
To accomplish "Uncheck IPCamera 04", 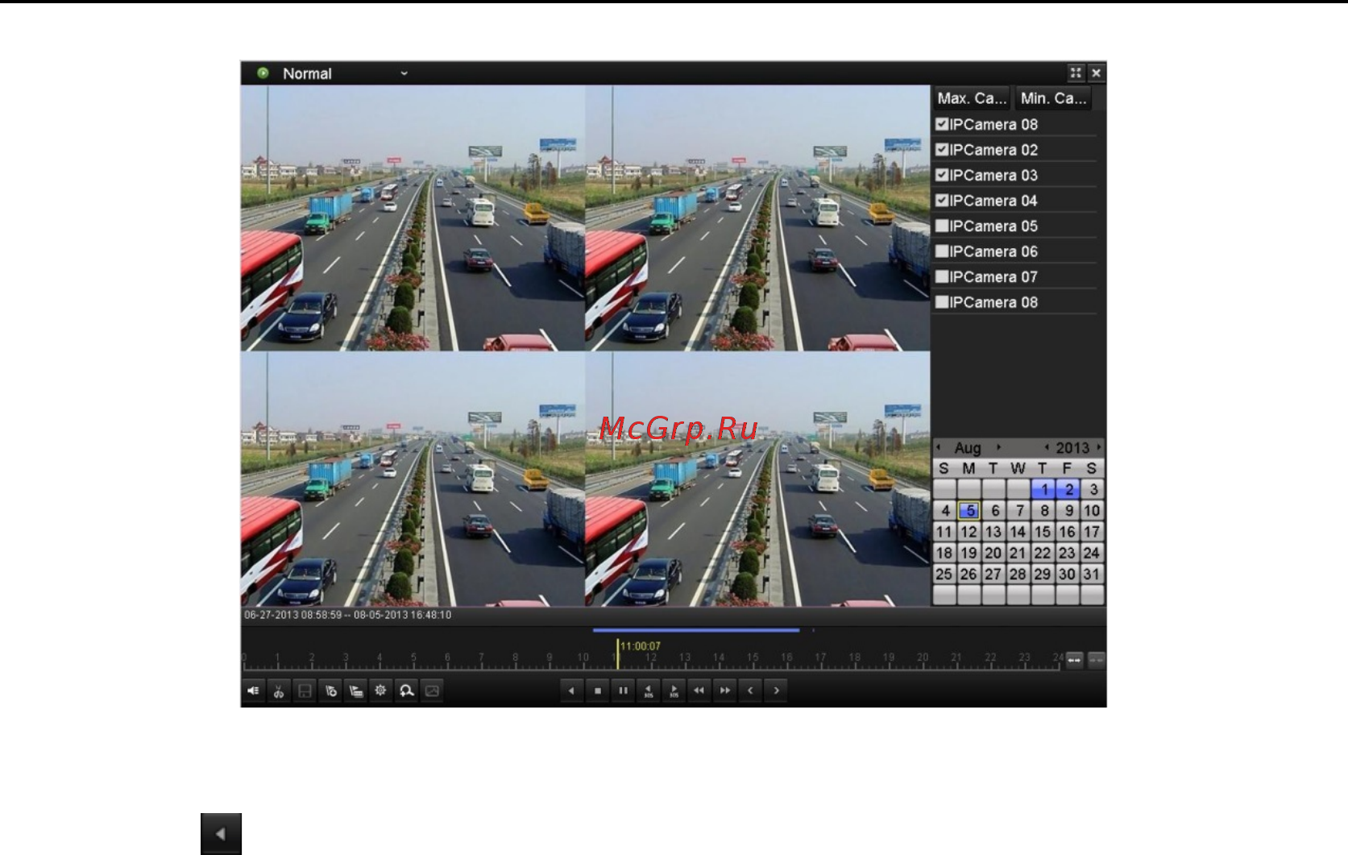I will pos(941,201).
